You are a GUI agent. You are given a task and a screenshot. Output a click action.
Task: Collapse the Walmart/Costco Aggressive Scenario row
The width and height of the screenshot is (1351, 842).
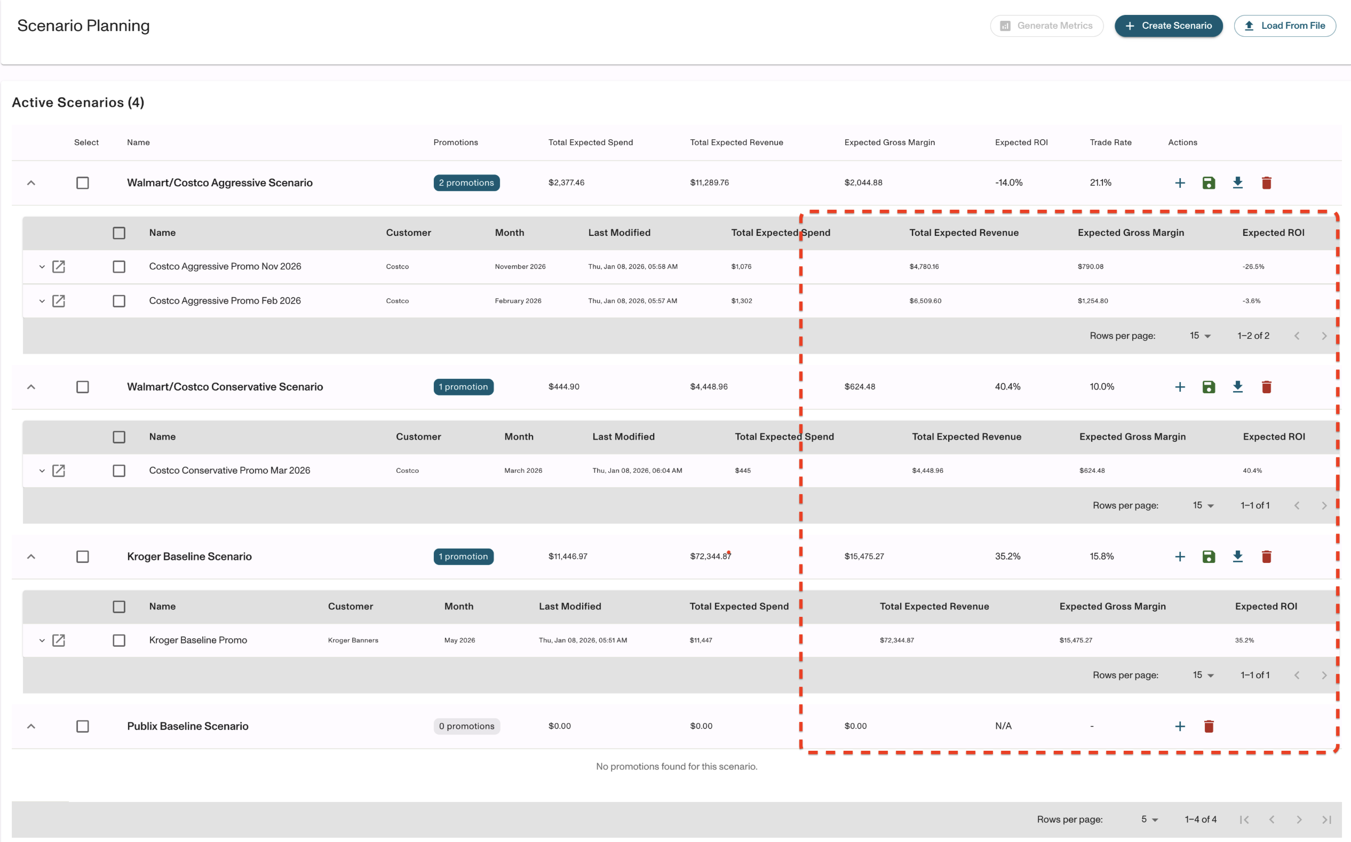click(31, 182)
